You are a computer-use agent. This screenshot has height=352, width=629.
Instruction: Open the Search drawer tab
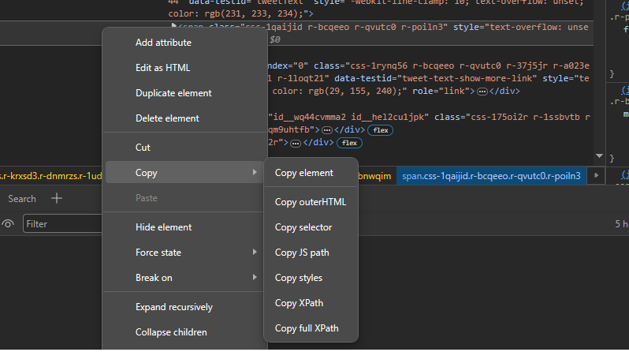(22, 199)
